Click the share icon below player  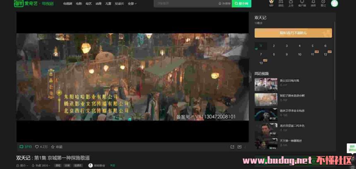(x=232, y=147)
